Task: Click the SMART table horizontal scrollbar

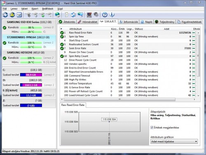Action: tap(119, 99)
